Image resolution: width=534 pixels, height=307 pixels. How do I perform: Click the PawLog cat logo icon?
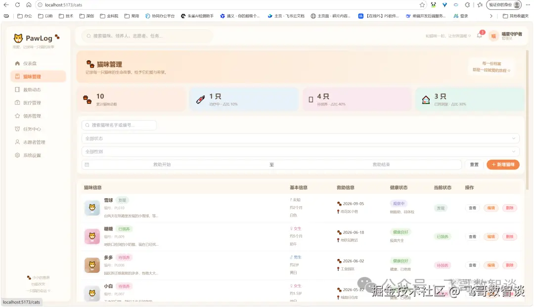(x=18, y=38)
